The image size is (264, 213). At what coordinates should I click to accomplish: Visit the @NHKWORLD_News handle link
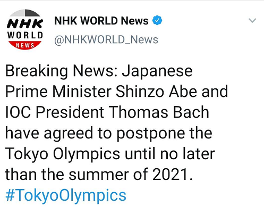[106, 39]
